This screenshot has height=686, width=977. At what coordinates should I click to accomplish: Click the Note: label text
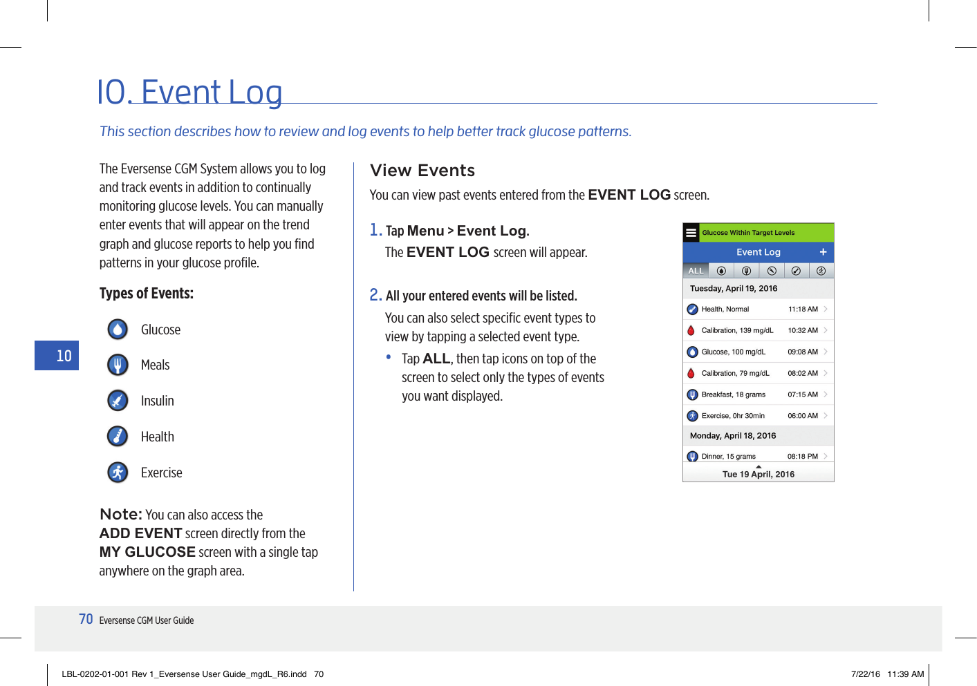tap(121, 514)
